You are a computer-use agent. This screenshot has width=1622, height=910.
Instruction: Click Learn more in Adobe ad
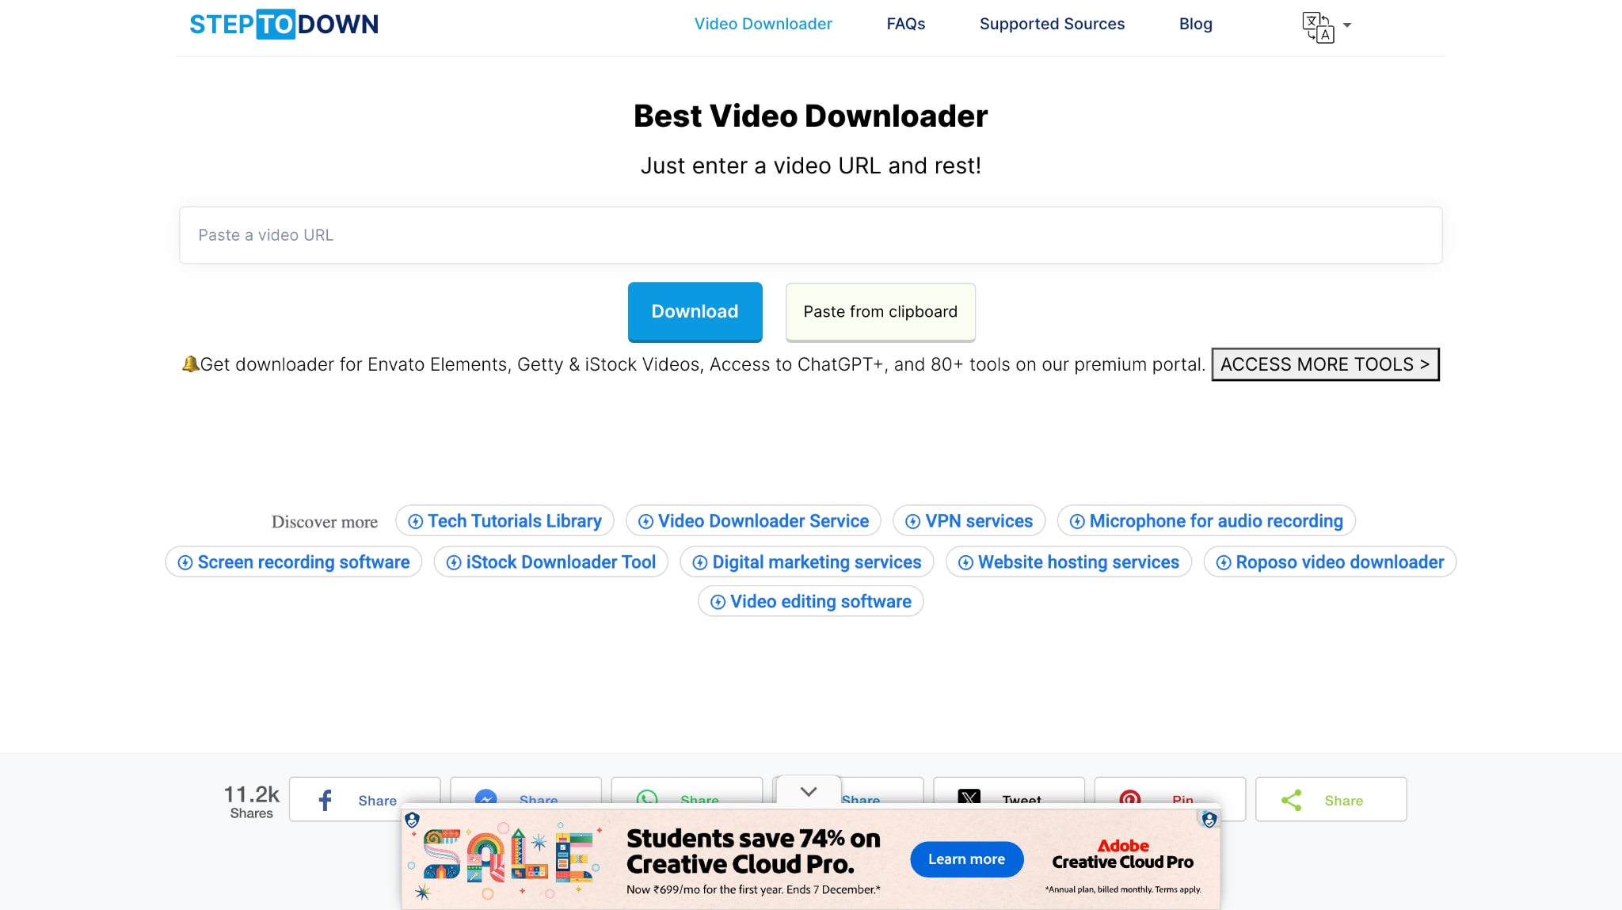966,859
